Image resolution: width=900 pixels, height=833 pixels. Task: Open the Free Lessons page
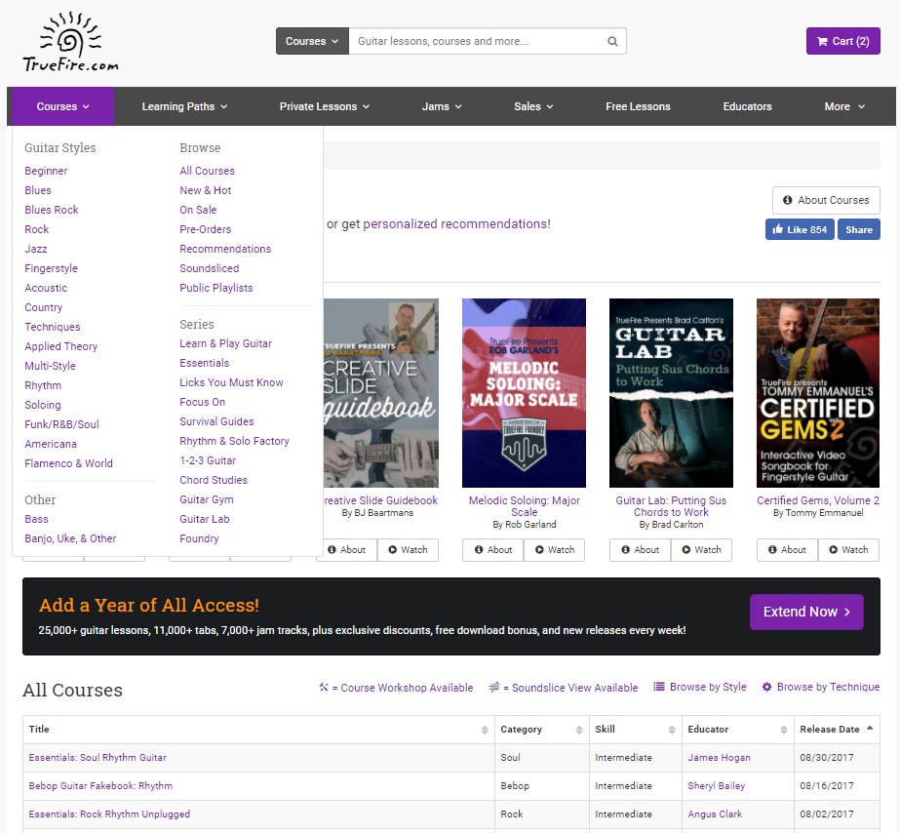(x=638, y=106)
